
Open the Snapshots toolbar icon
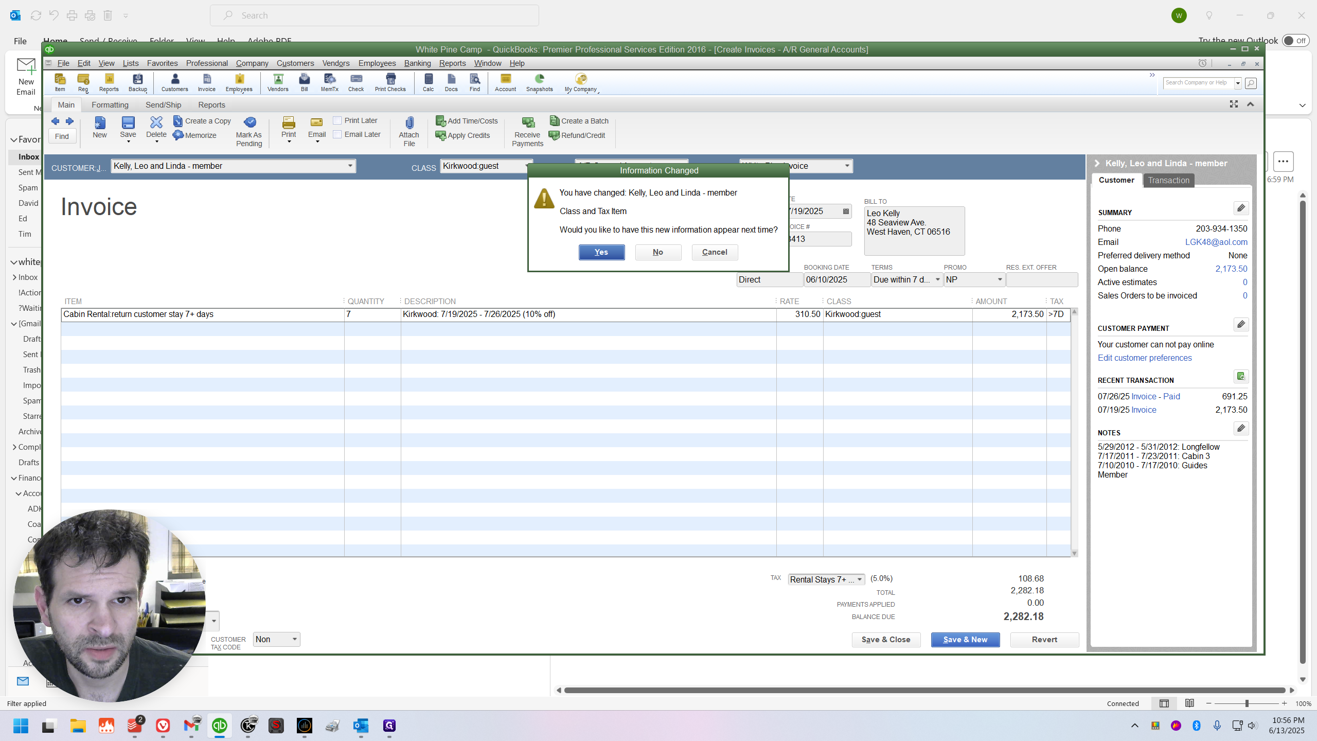click(539, 79)
